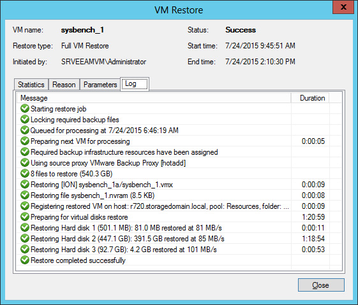Select status icon for Queued for processing row
Image resolution: width=358 pixels, height=305 pixels.
pos(25,131)
